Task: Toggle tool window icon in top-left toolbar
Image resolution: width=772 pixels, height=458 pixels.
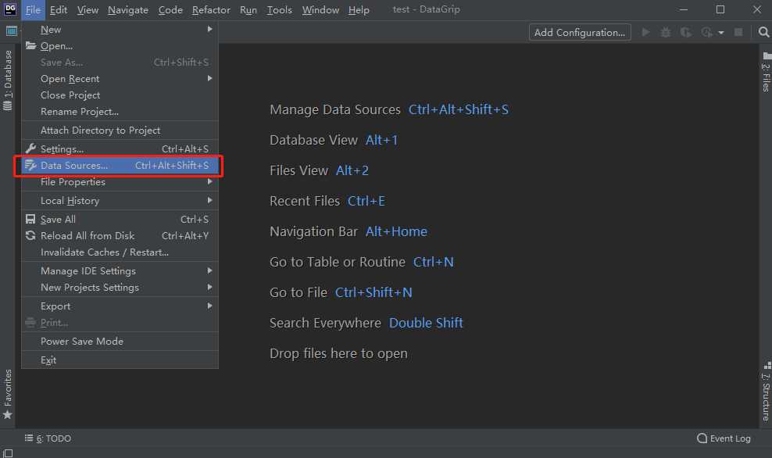Action: pyautogui.click(x=11, y=31)
